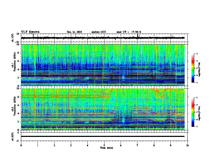Click the ch.1 spectrogram color scale bar

(193, 68)
